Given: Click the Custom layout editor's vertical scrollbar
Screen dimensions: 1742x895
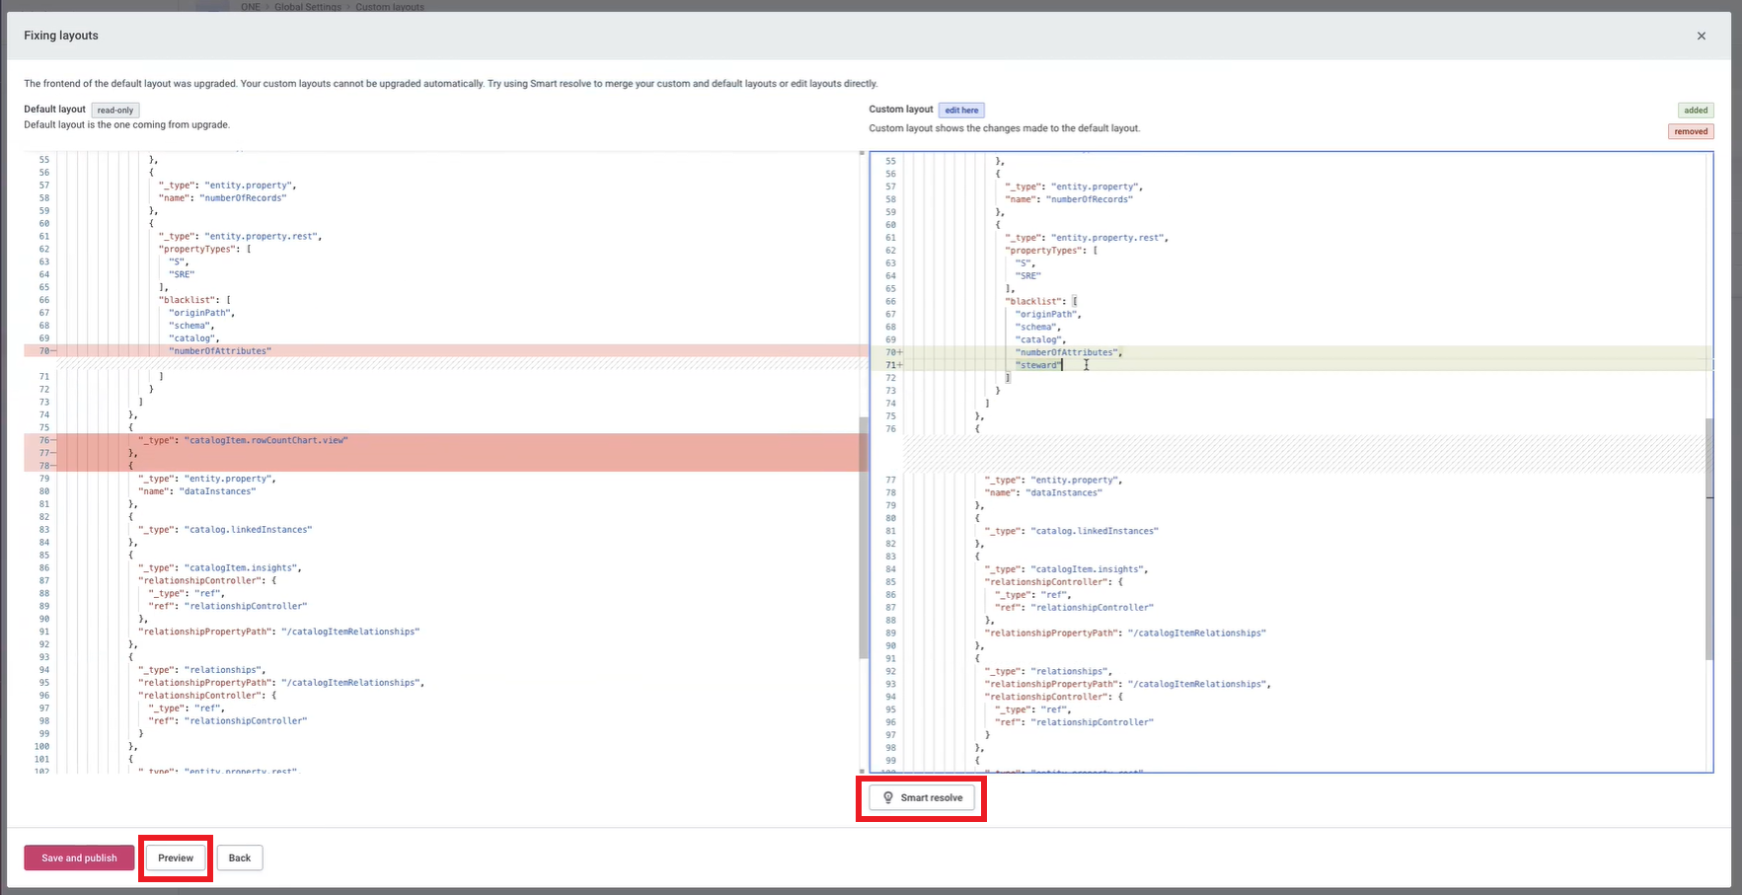Looking at the screenshot, I should (1709, 538).
